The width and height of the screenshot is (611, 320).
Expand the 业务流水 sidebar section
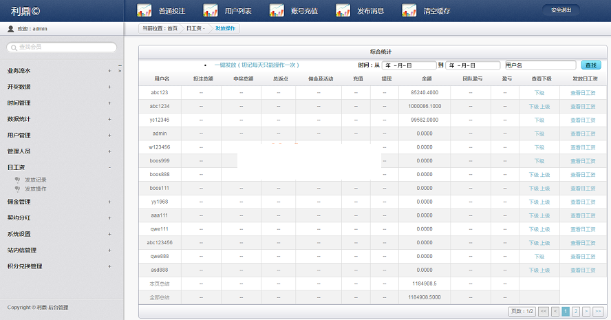click(x=109, y=71)
